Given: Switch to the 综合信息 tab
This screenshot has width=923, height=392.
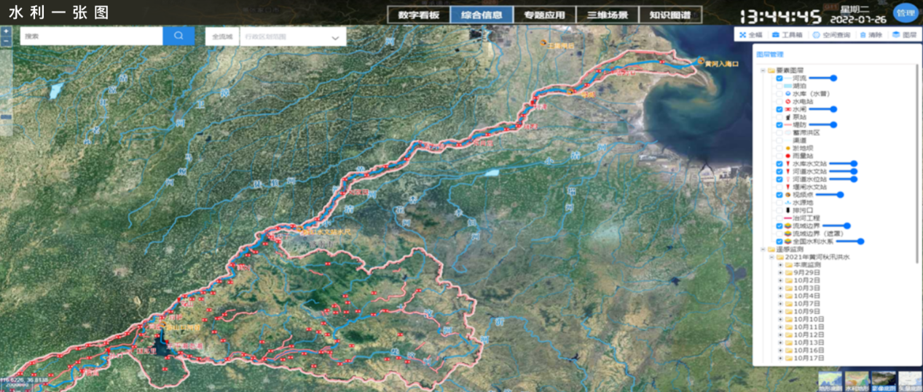Looking at the screenshot, I should coord(481,15).
